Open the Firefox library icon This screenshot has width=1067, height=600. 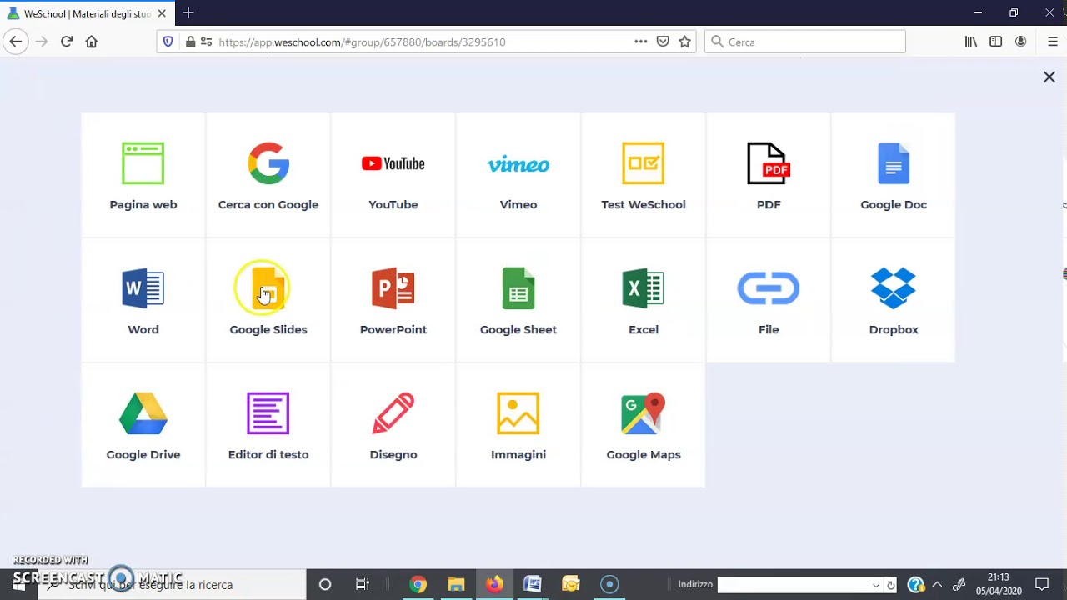pyautogui.click(x=971, y=42)
